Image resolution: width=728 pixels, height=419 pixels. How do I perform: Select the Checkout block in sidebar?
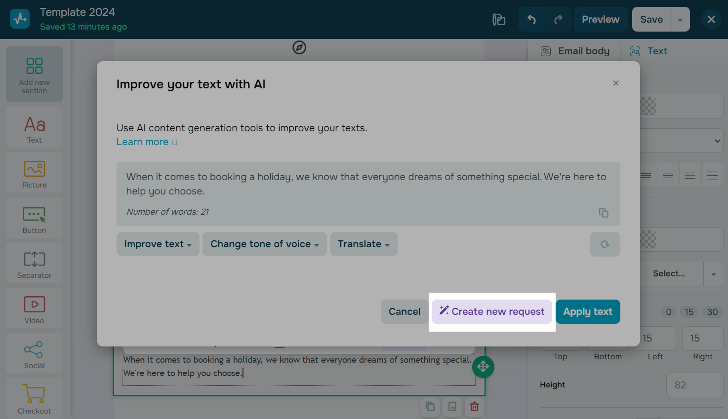(x=34, y=398)
